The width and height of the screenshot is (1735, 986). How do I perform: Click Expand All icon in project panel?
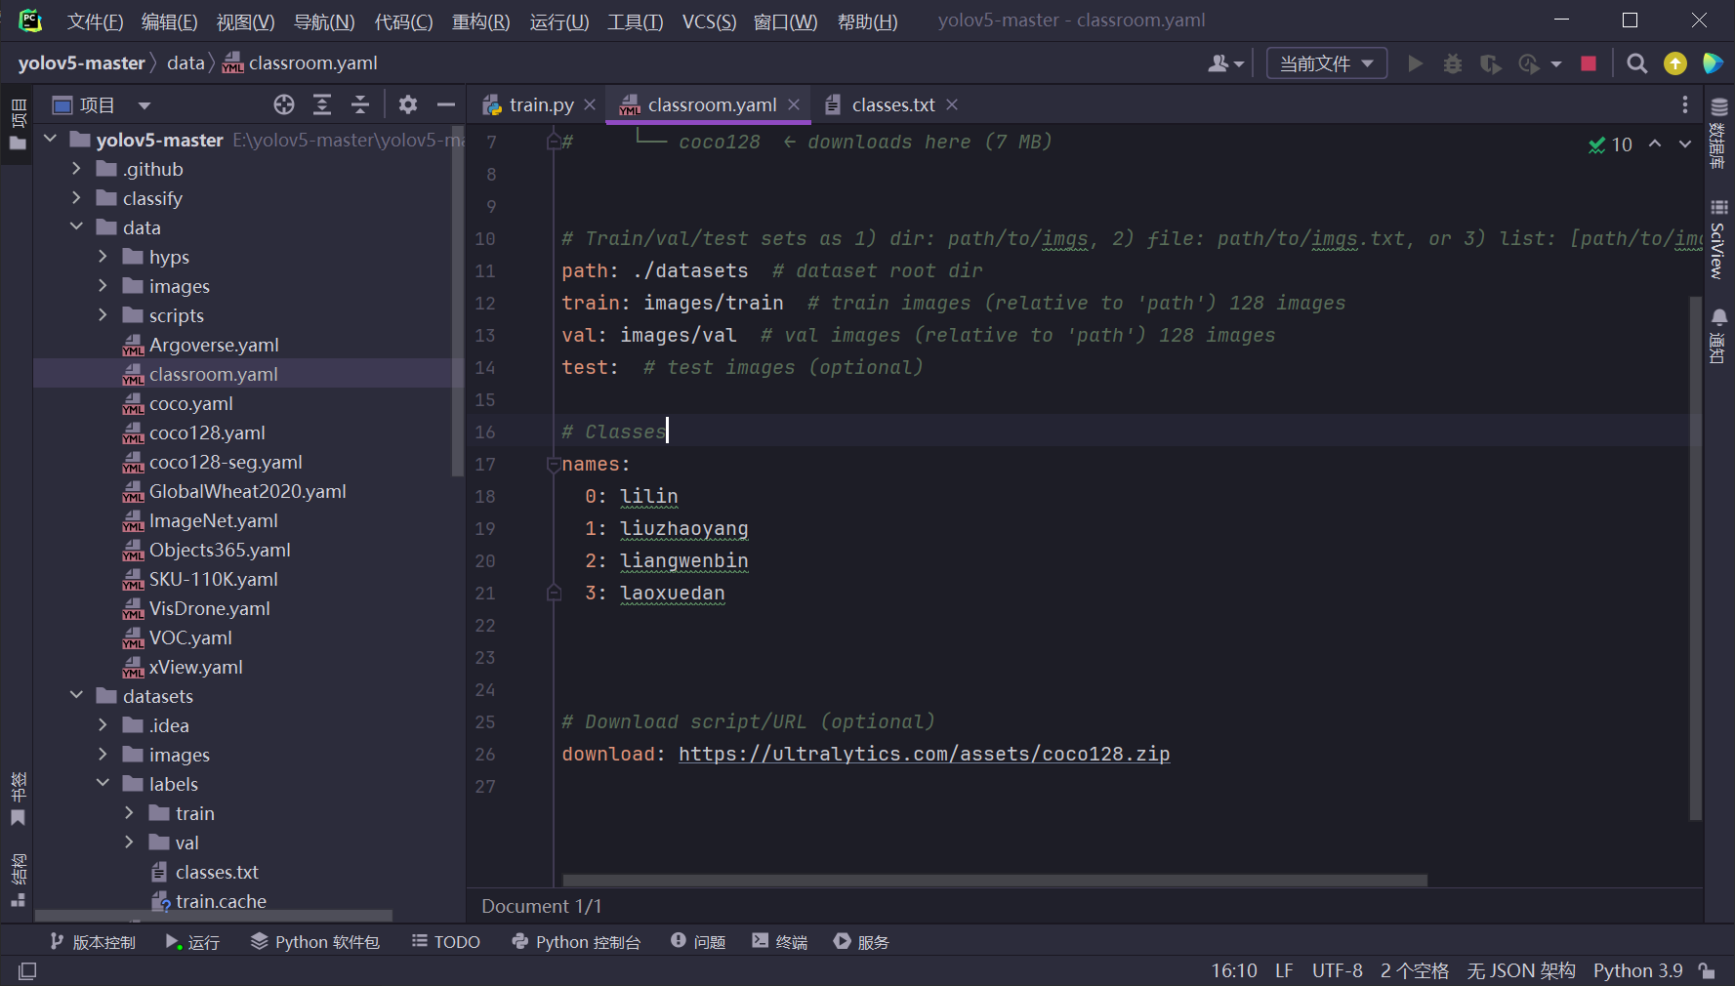tap(322, 104)
